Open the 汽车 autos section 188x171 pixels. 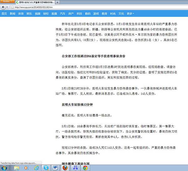63,14
